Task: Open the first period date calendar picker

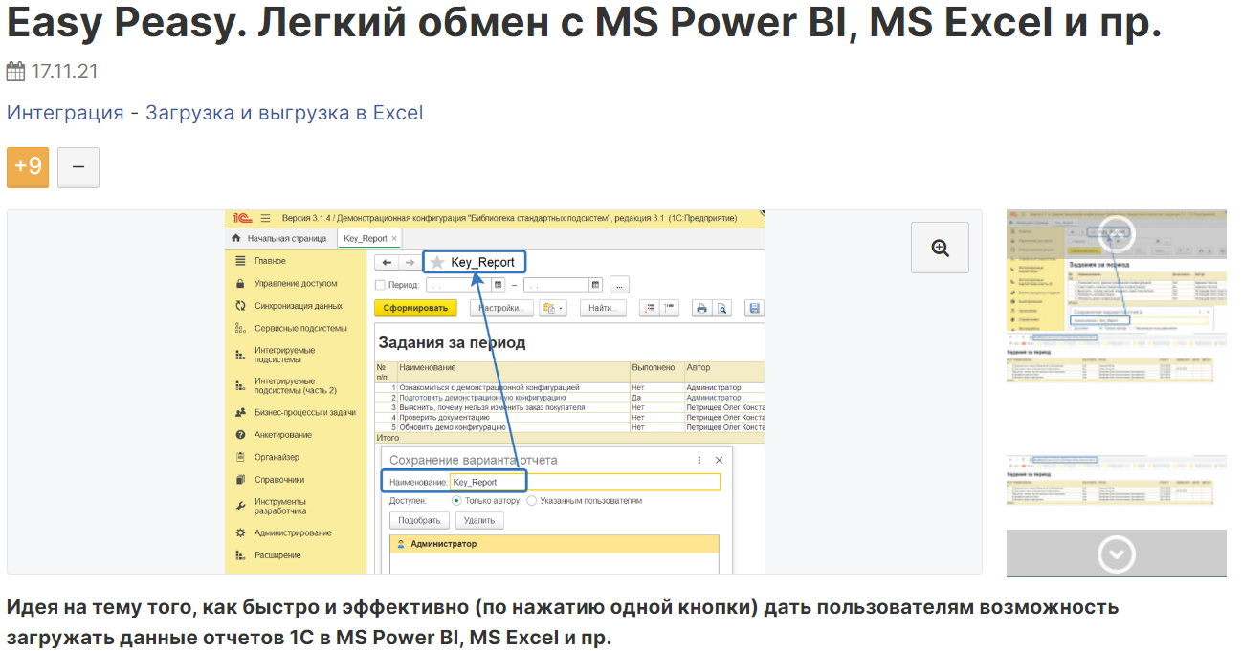Action: (x=498, y=285)
